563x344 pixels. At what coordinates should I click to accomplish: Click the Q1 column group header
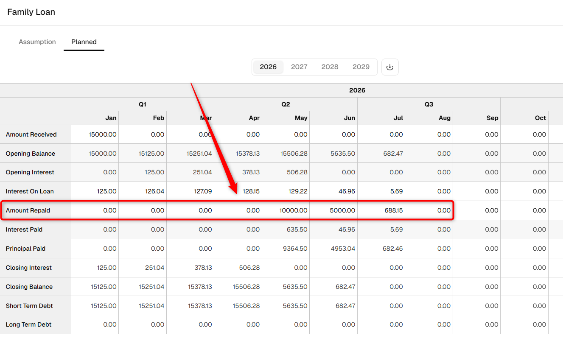tap(143, 104)
